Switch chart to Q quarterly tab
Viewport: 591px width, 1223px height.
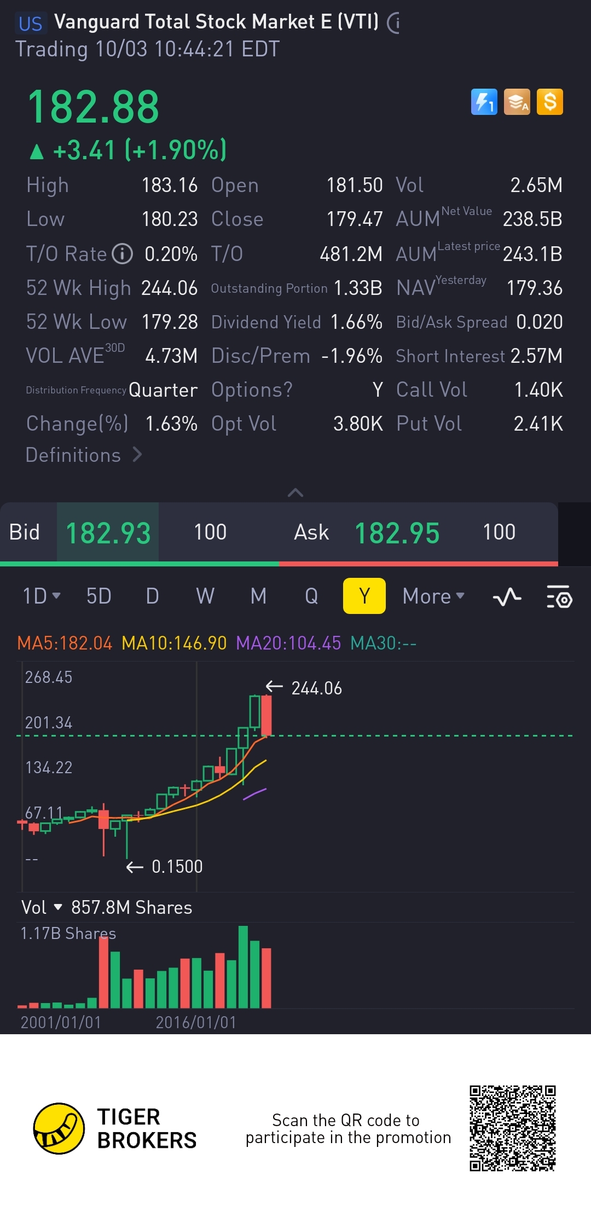click(x=311, y=596)
